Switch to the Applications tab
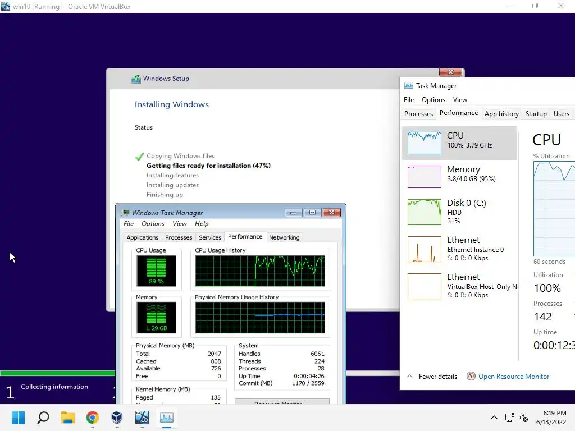 [142, 237]
